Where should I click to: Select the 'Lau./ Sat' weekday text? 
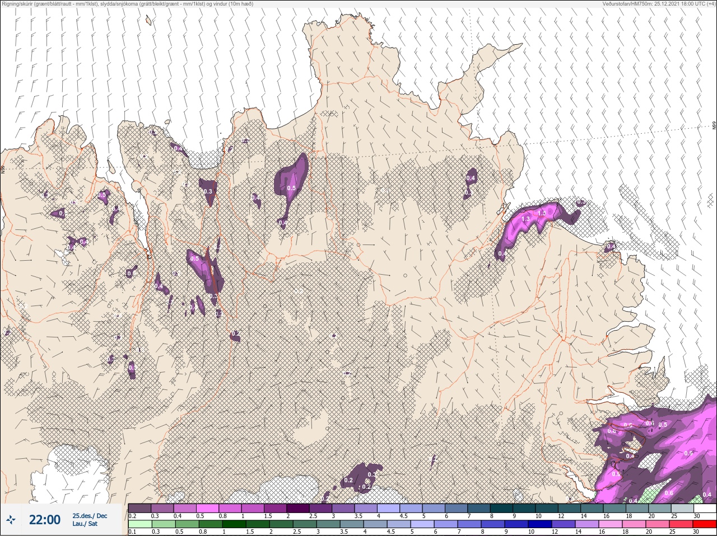tap(85, 524)
